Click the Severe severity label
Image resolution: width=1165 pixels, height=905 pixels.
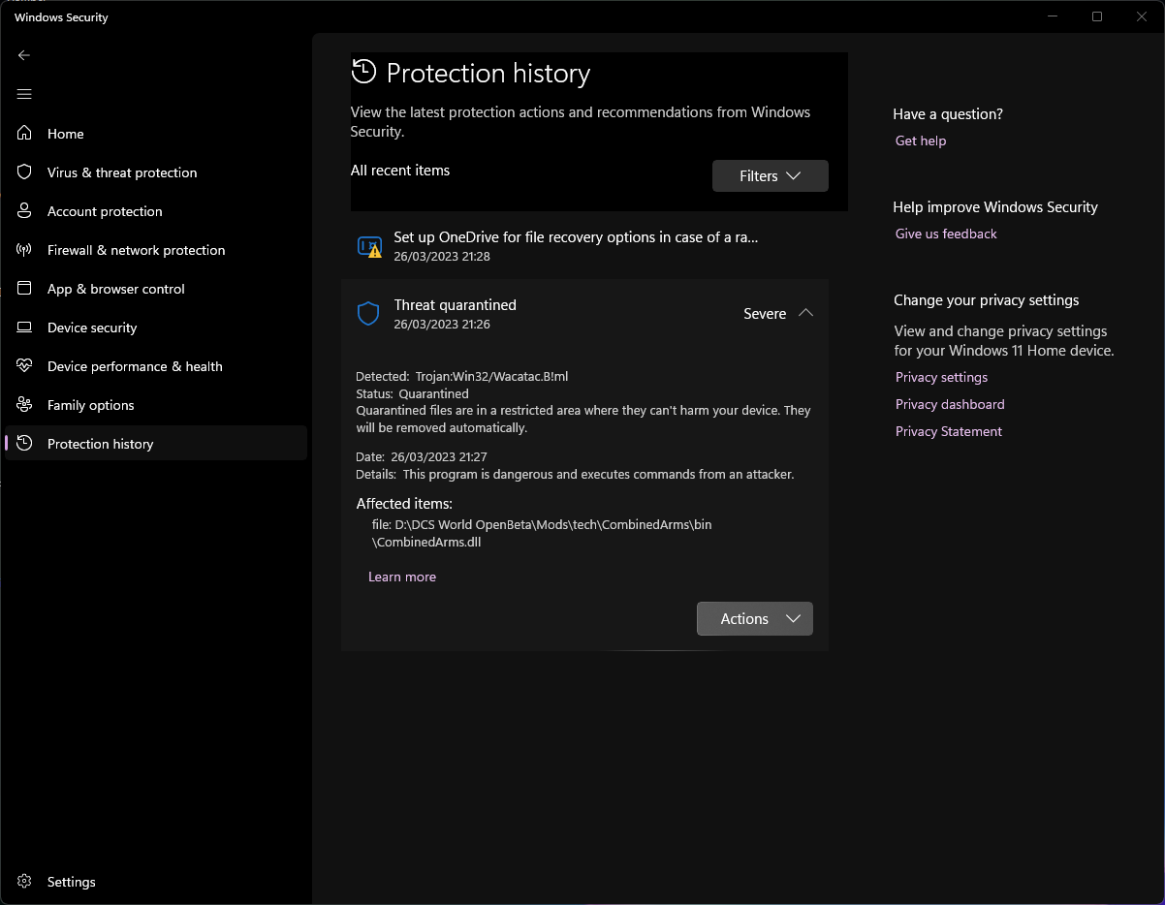click(x=765, y=313)
